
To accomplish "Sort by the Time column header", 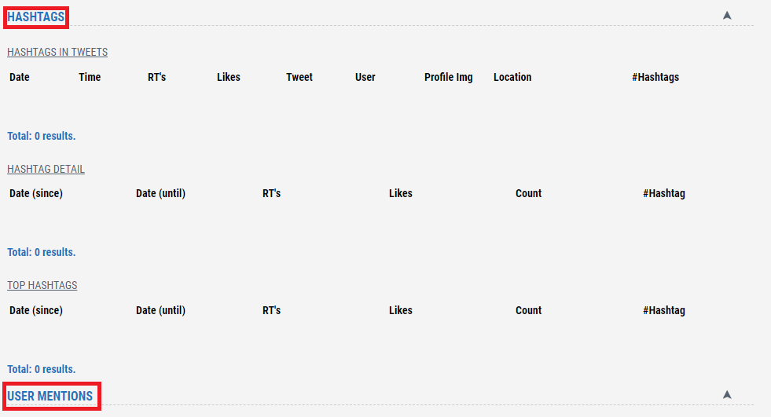I will 90,77.
